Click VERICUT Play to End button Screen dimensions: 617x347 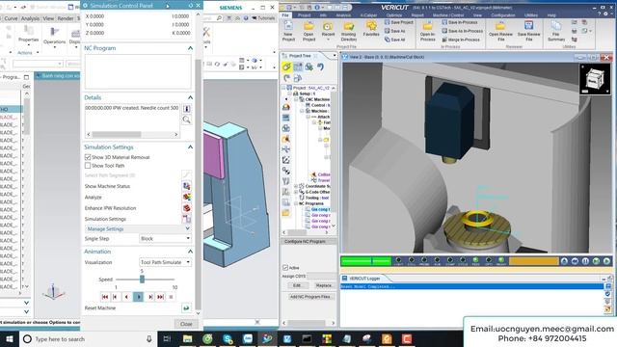pyautogui.click(x=606, y=261)
